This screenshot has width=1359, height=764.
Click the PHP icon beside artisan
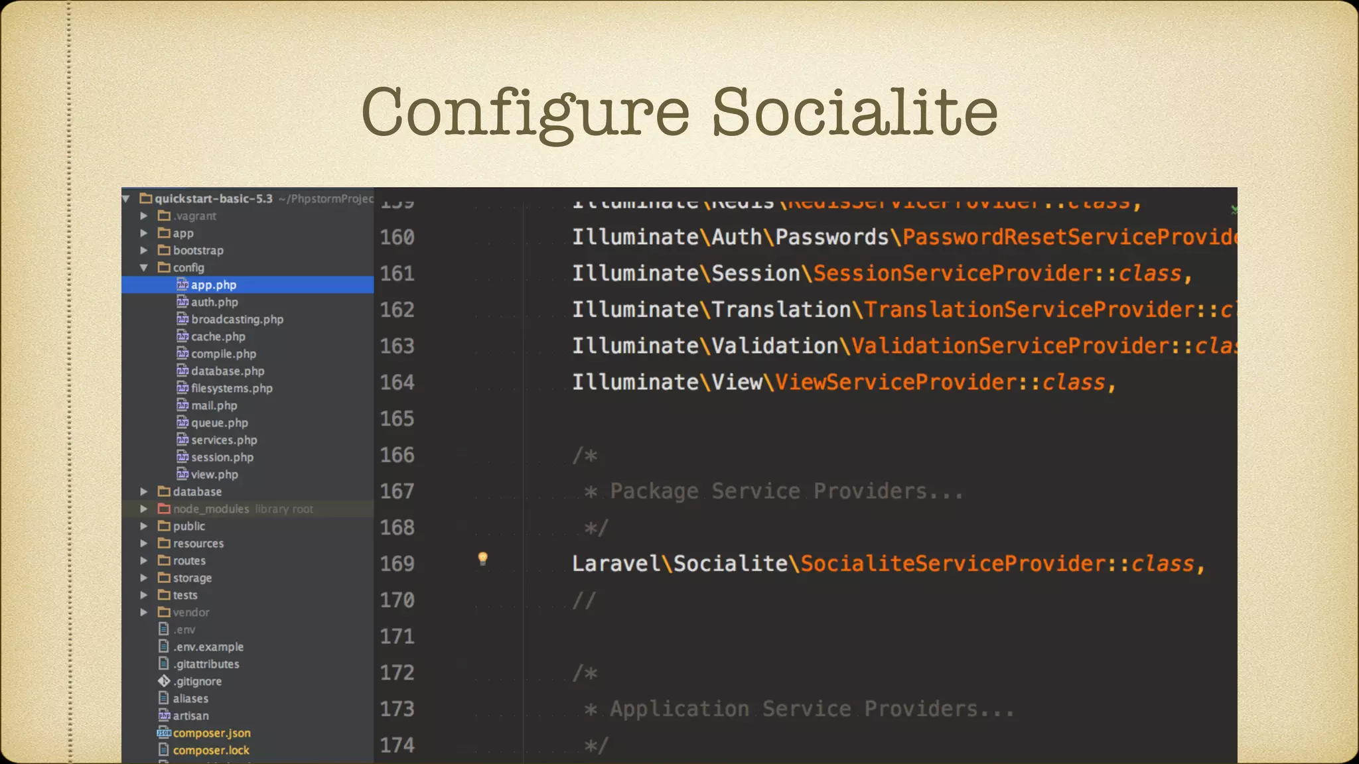[x=165, y=715]
